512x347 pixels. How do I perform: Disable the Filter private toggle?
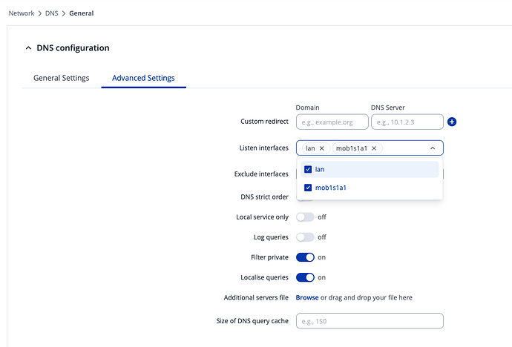point(305,257)
